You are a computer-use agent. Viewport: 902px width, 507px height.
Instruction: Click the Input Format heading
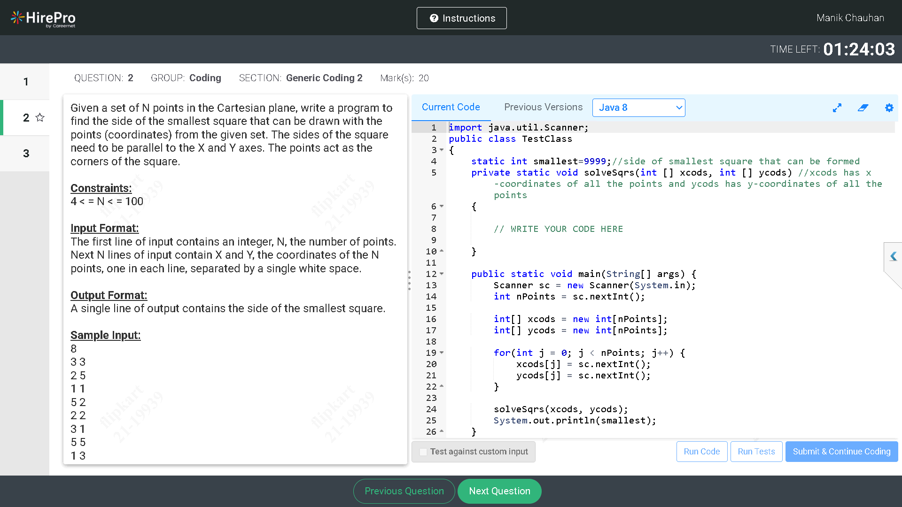(104, 228)
